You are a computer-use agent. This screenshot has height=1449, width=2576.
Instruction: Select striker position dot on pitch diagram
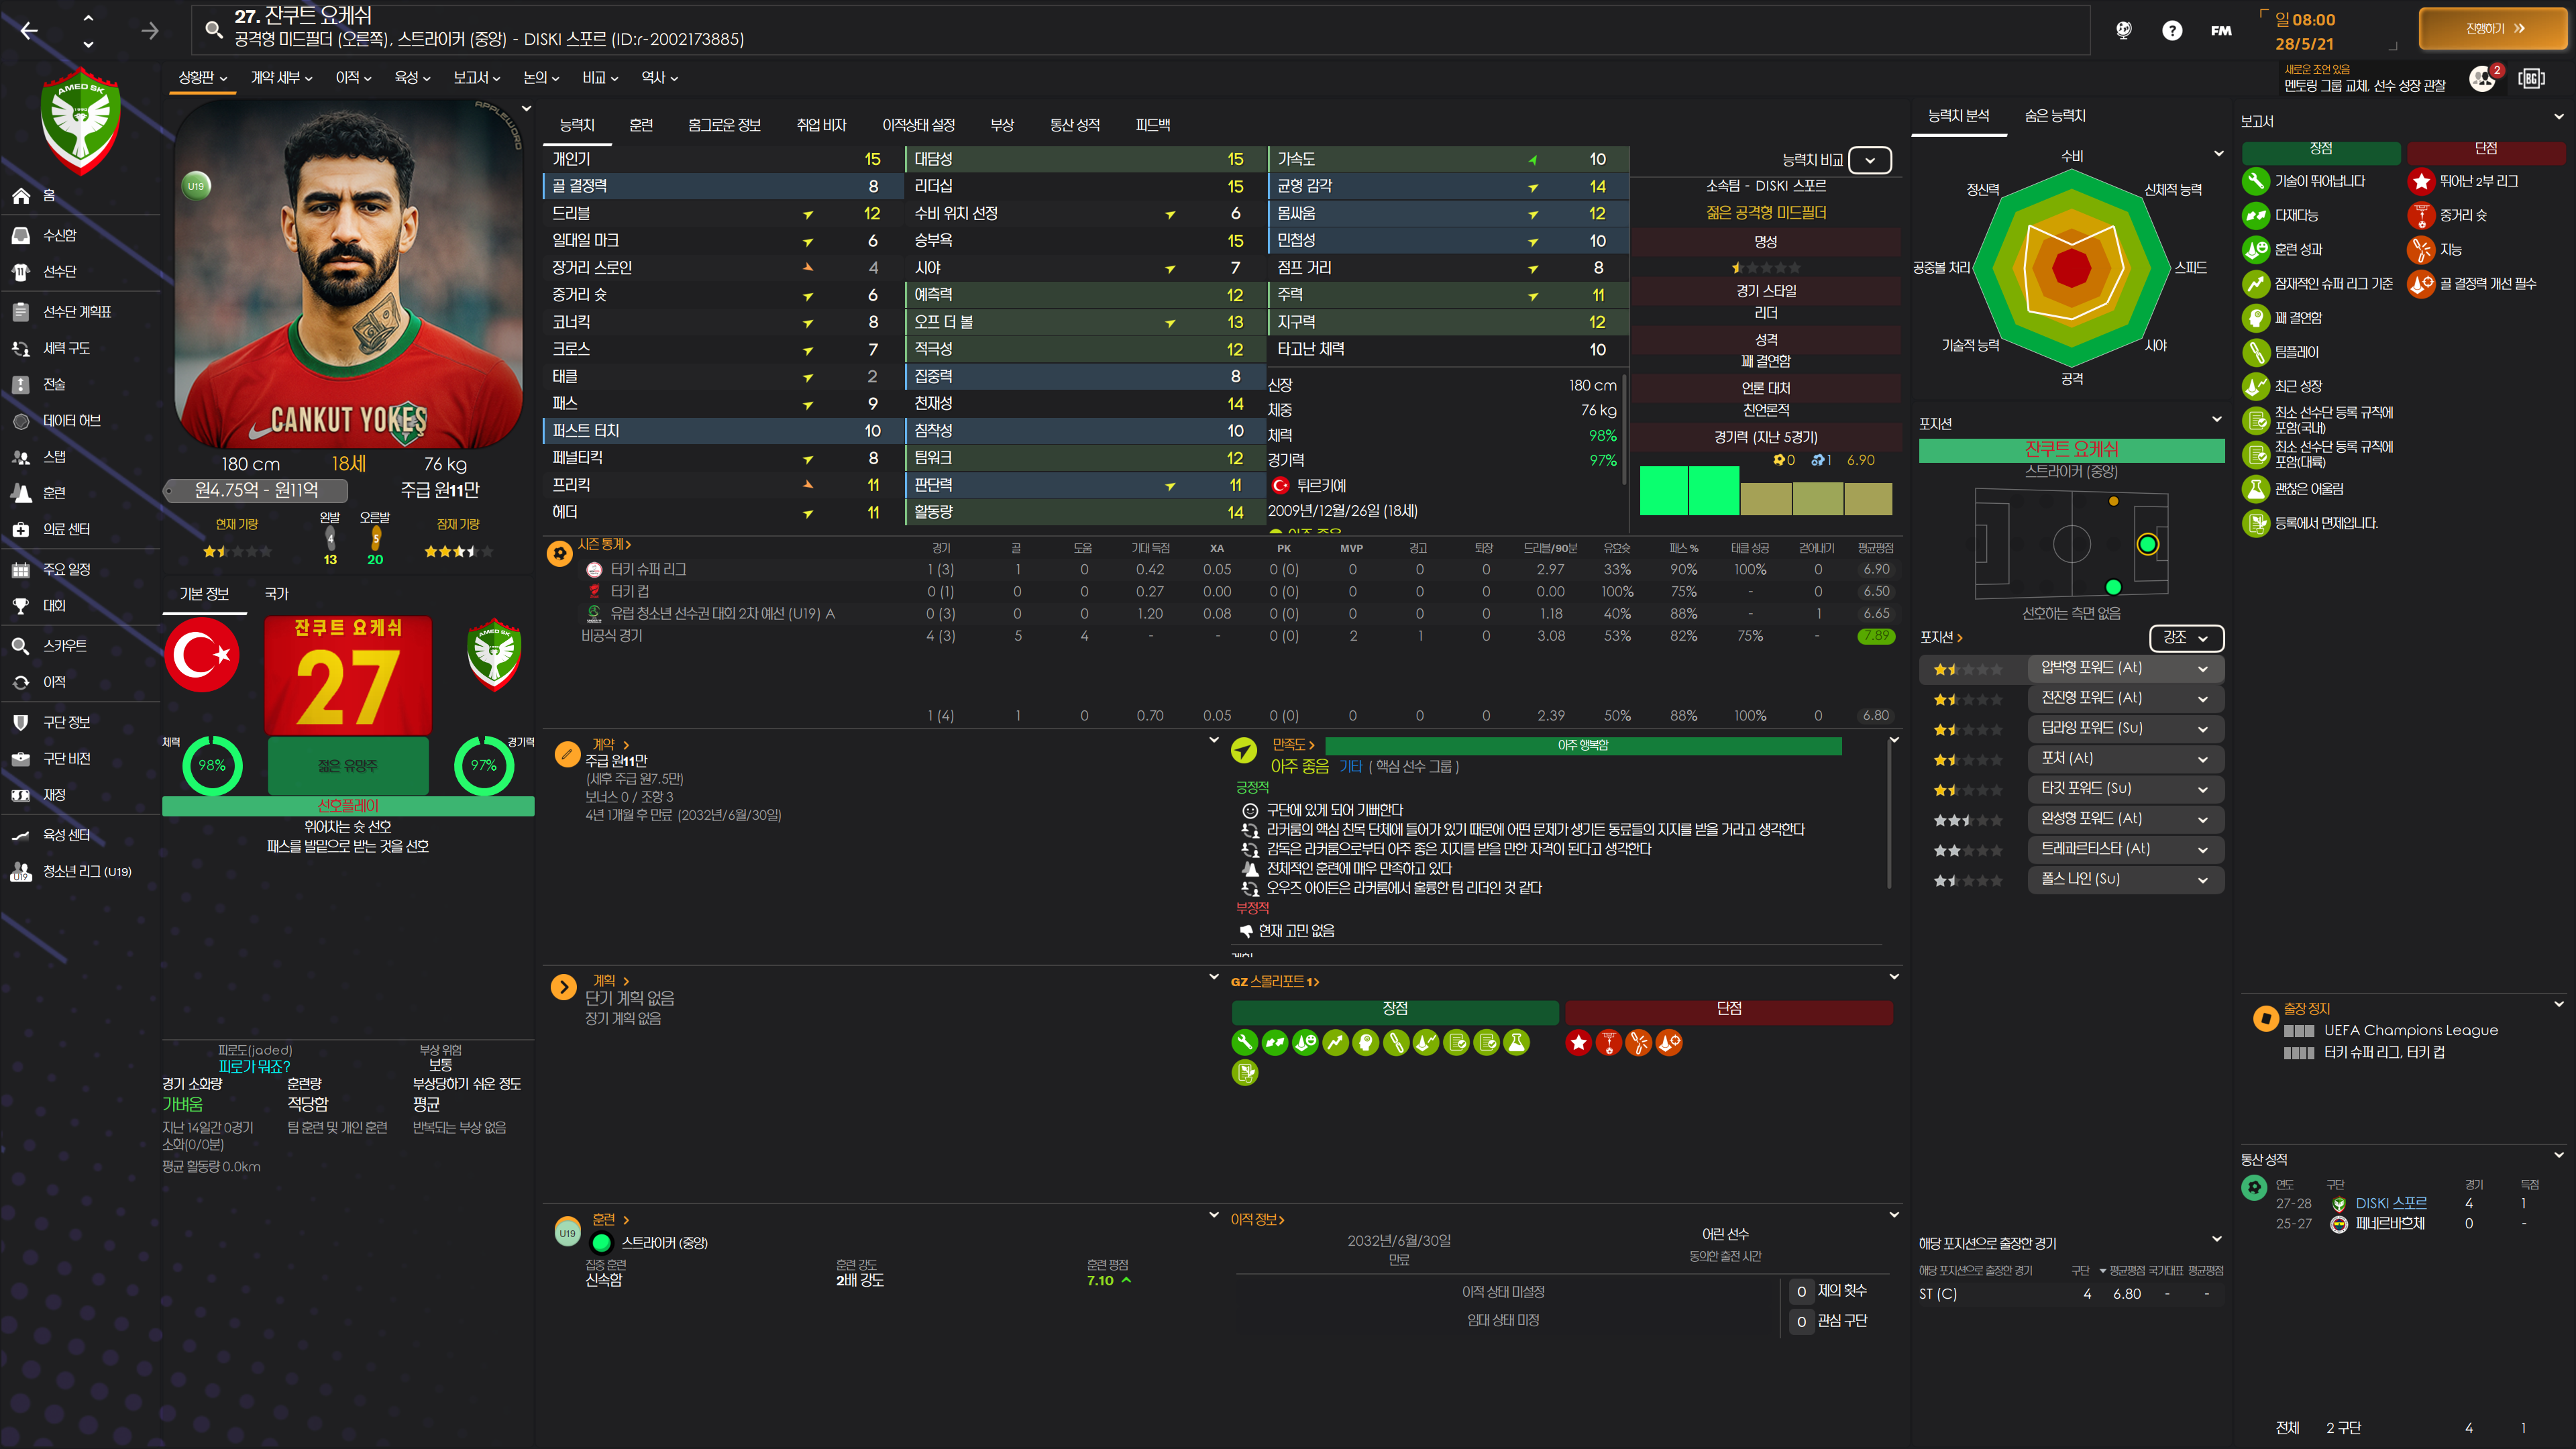2147,544
